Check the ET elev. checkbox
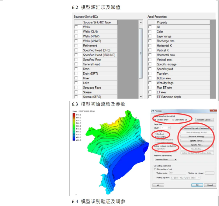Image resolution: width=219 pixels, height=206 pixels. (150, 92)
